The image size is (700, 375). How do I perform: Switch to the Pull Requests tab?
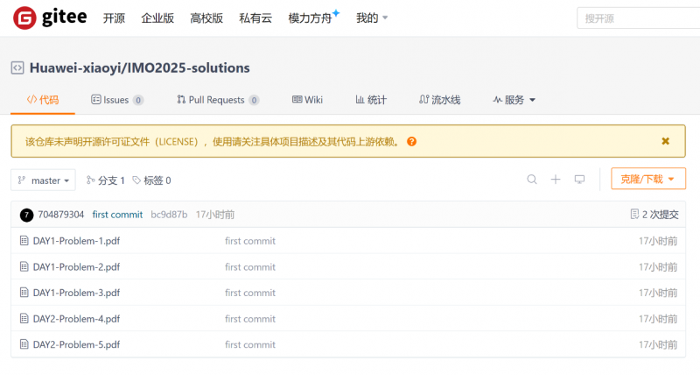tap(217, 100)
